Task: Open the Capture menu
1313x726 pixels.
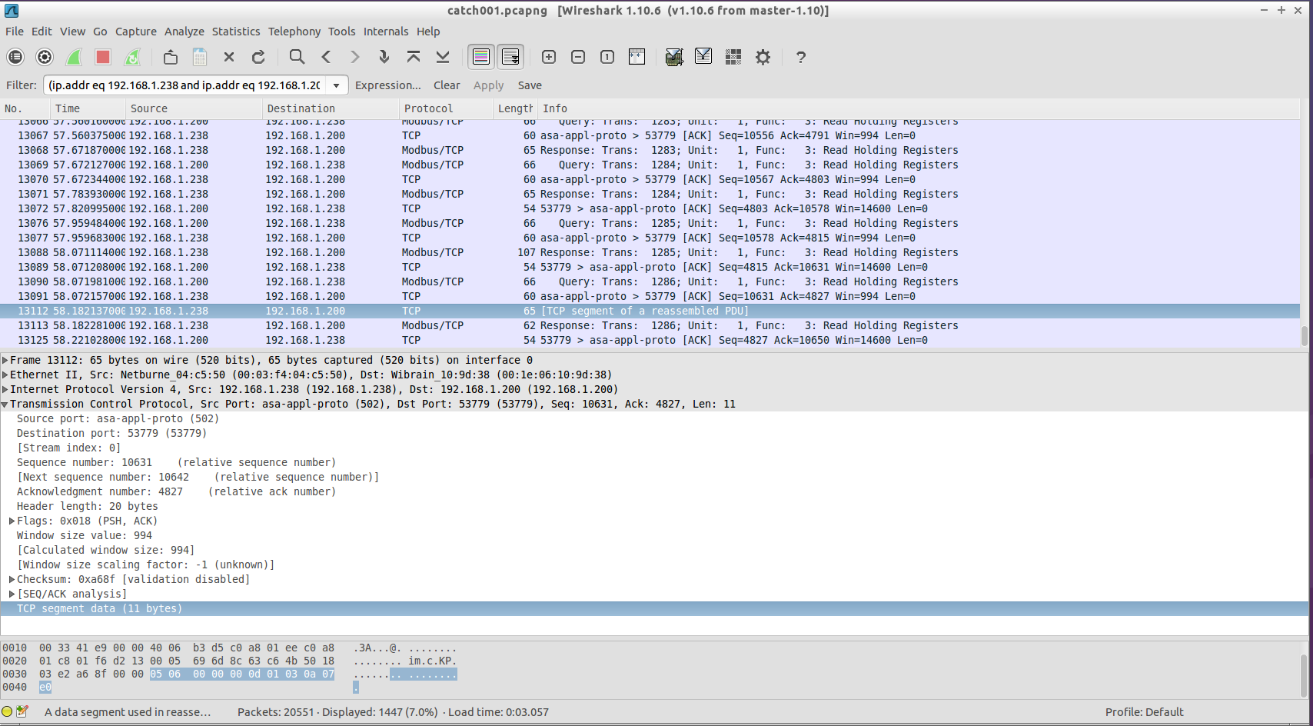Action: pyautogui.click(x=136, y=32)
